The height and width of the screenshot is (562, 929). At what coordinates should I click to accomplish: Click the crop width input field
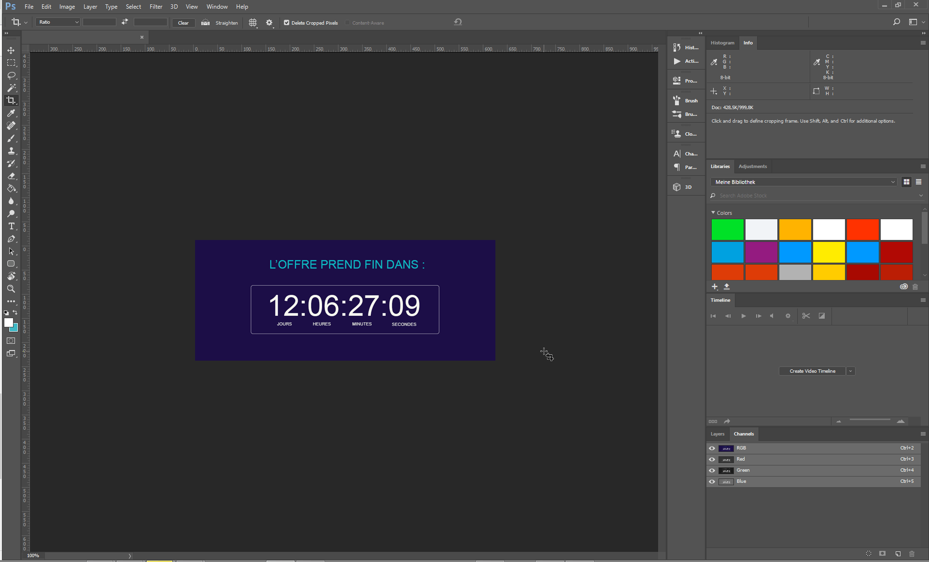pos(99,22)
